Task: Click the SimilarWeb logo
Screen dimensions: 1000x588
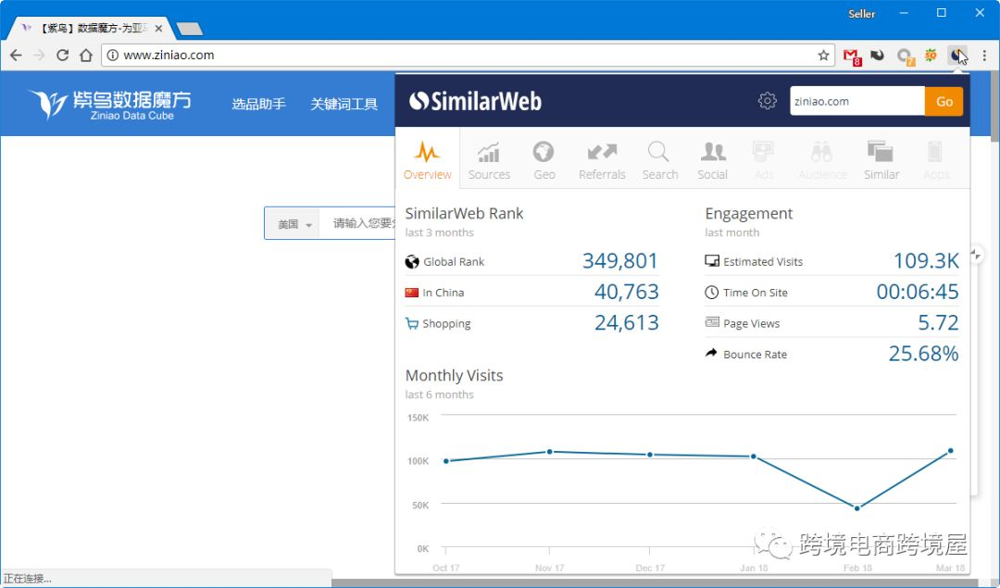Action: [475, 101]
